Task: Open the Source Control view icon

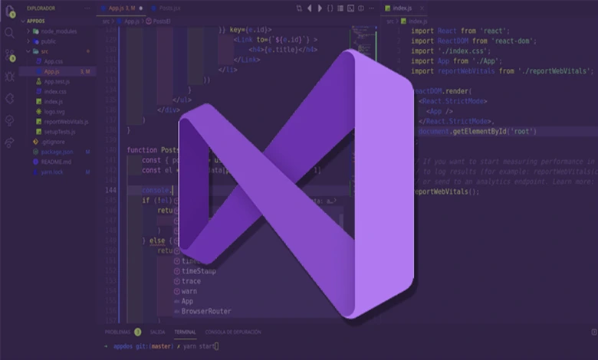Action: point(10,55)
